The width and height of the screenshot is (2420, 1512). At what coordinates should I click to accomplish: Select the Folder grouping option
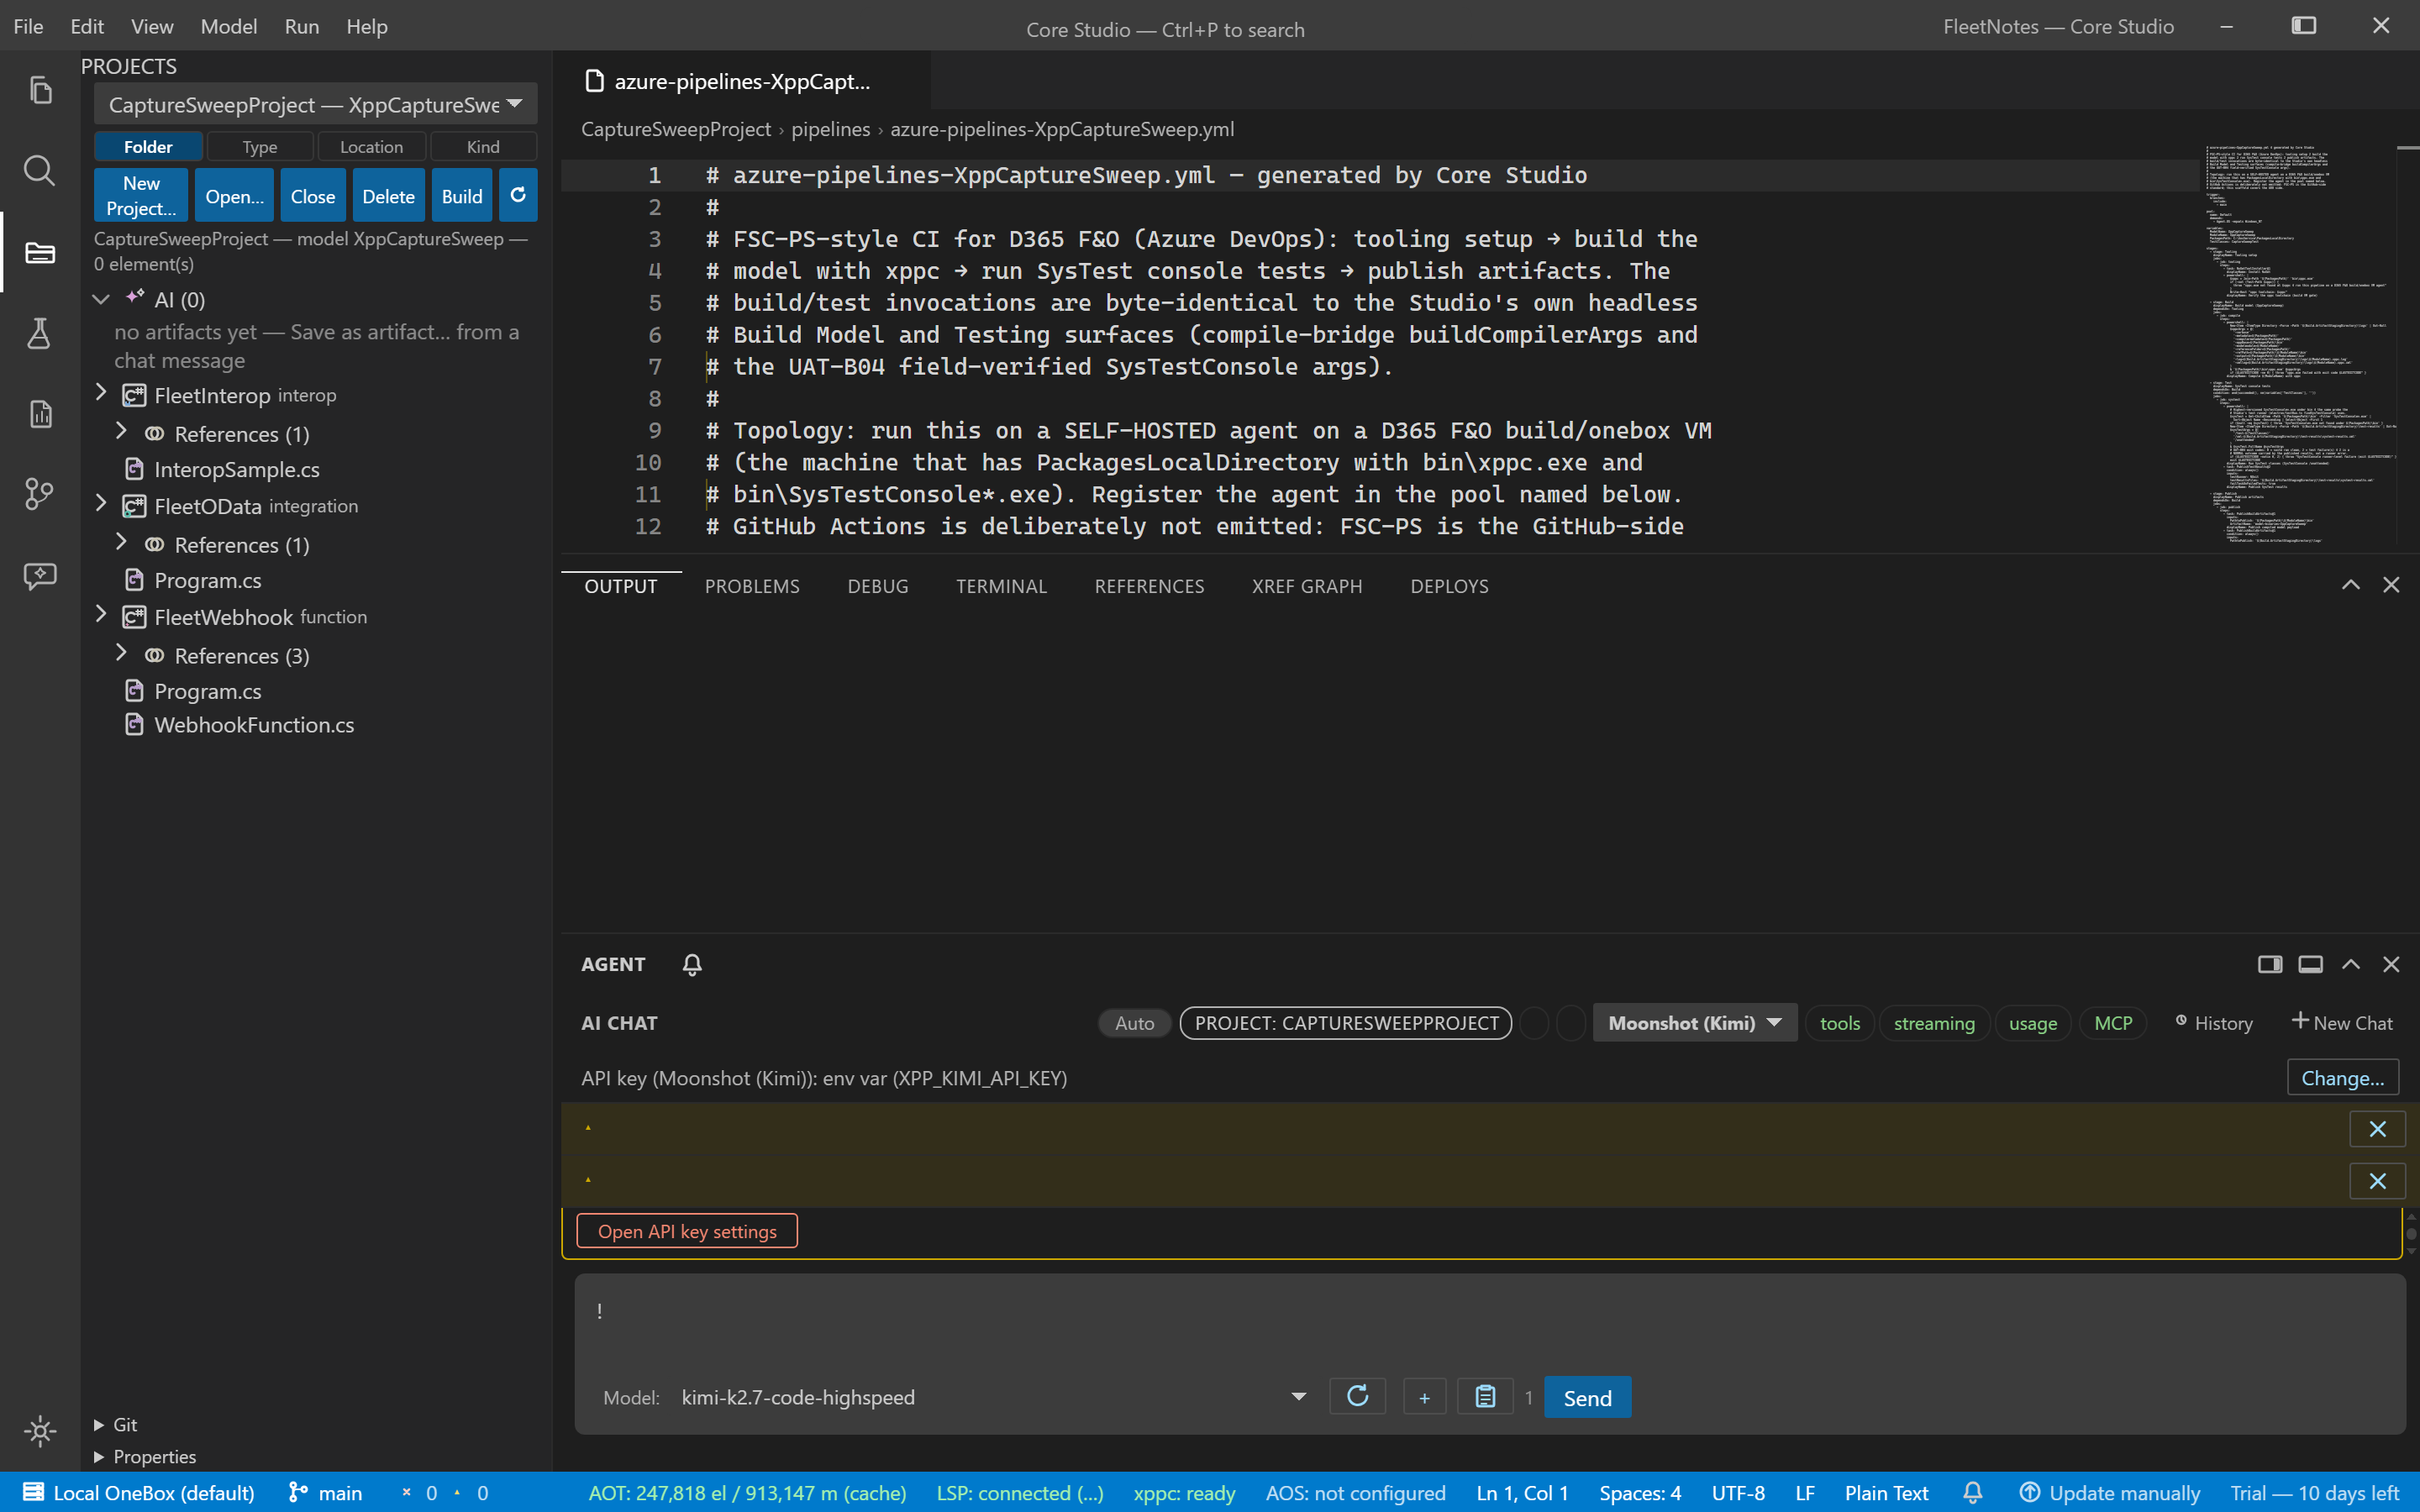(x=148, y=147)
